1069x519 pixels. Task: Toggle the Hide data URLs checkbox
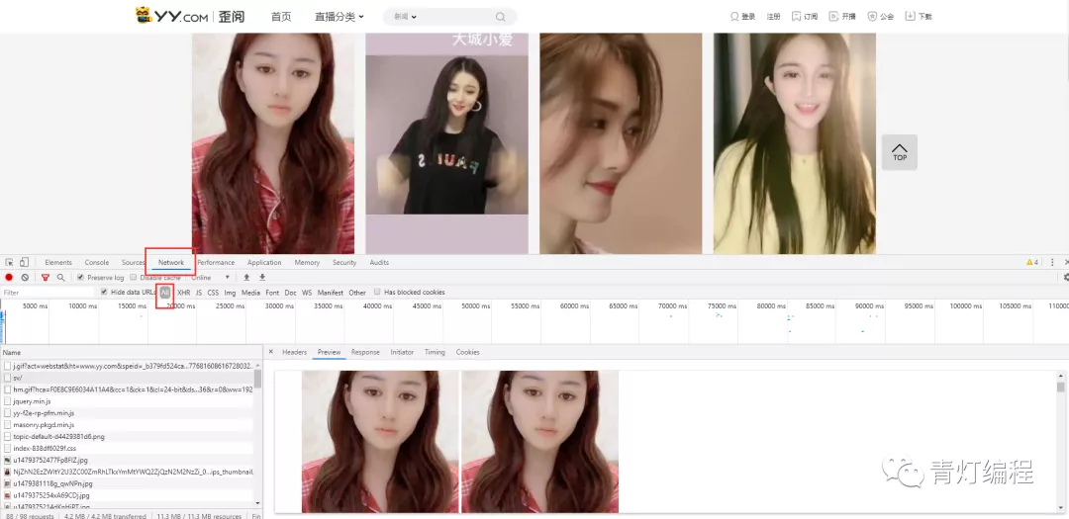104,292
